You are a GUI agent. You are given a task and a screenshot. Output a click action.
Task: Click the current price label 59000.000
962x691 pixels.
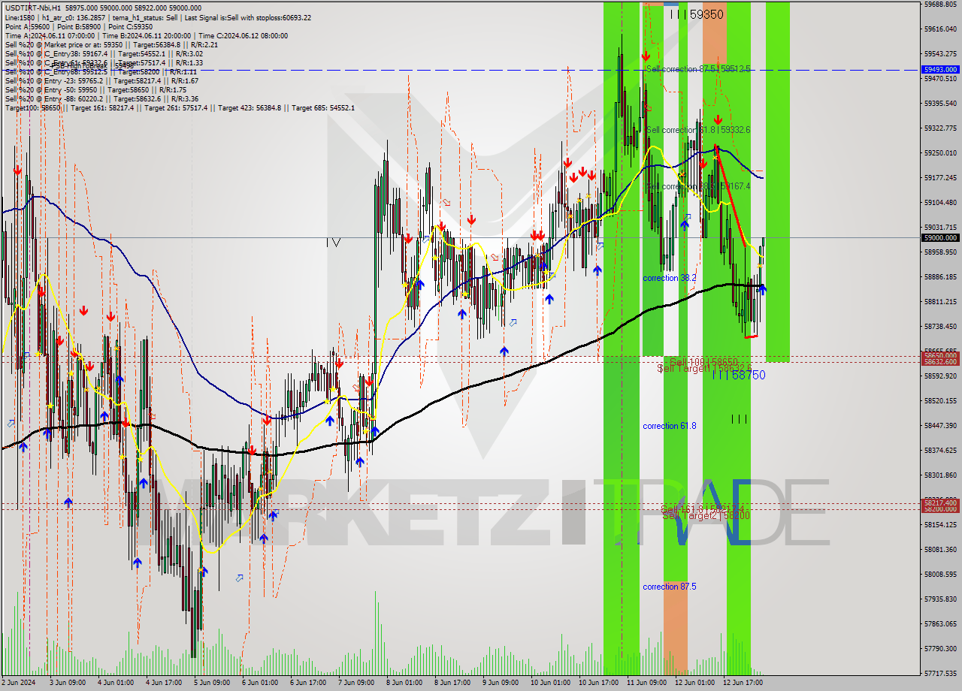tap(940, 237)
